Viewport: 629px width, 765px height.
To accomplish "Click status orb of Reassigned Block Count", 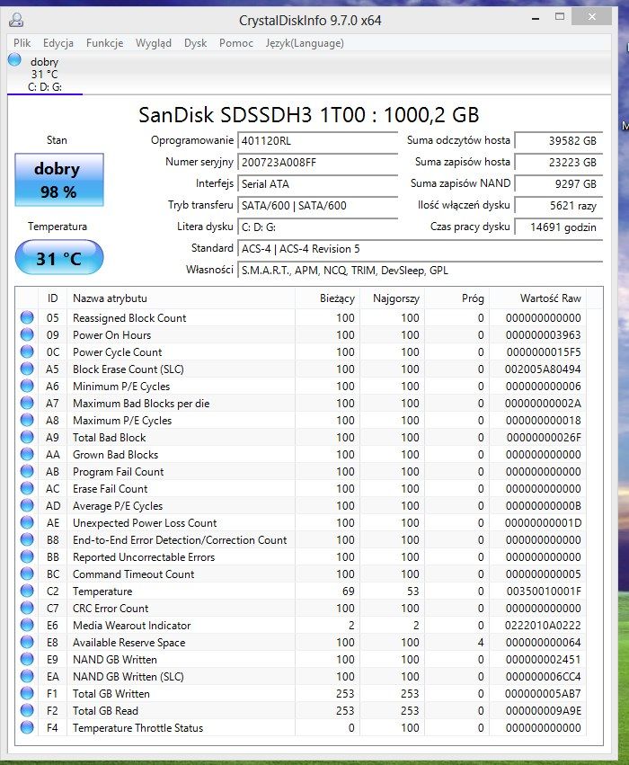I will click(27, 317).
